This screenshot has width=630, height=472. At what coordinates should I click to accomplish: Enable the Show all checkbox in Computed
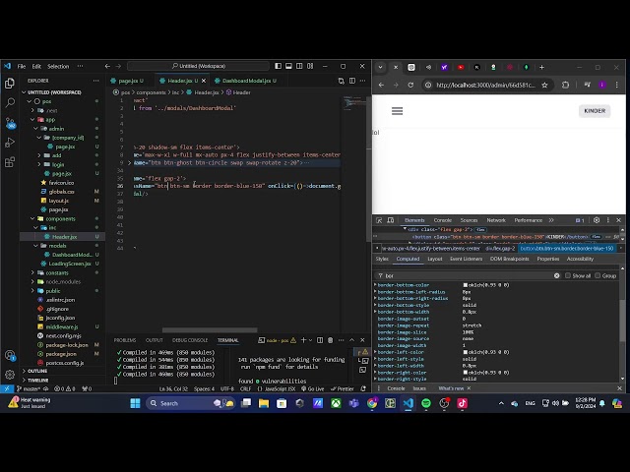click(x=568, y=275)
